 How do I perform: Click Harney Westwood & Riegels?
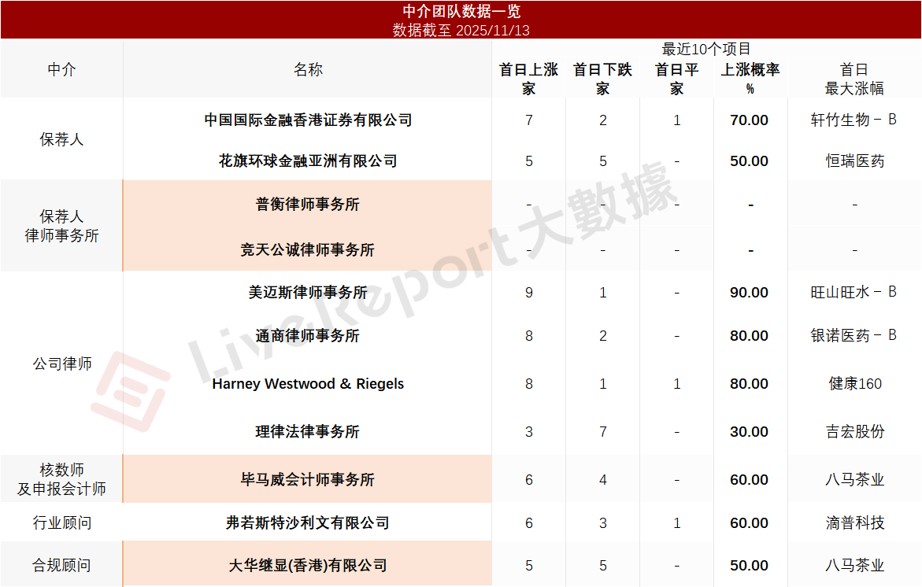tap(308, 384)
